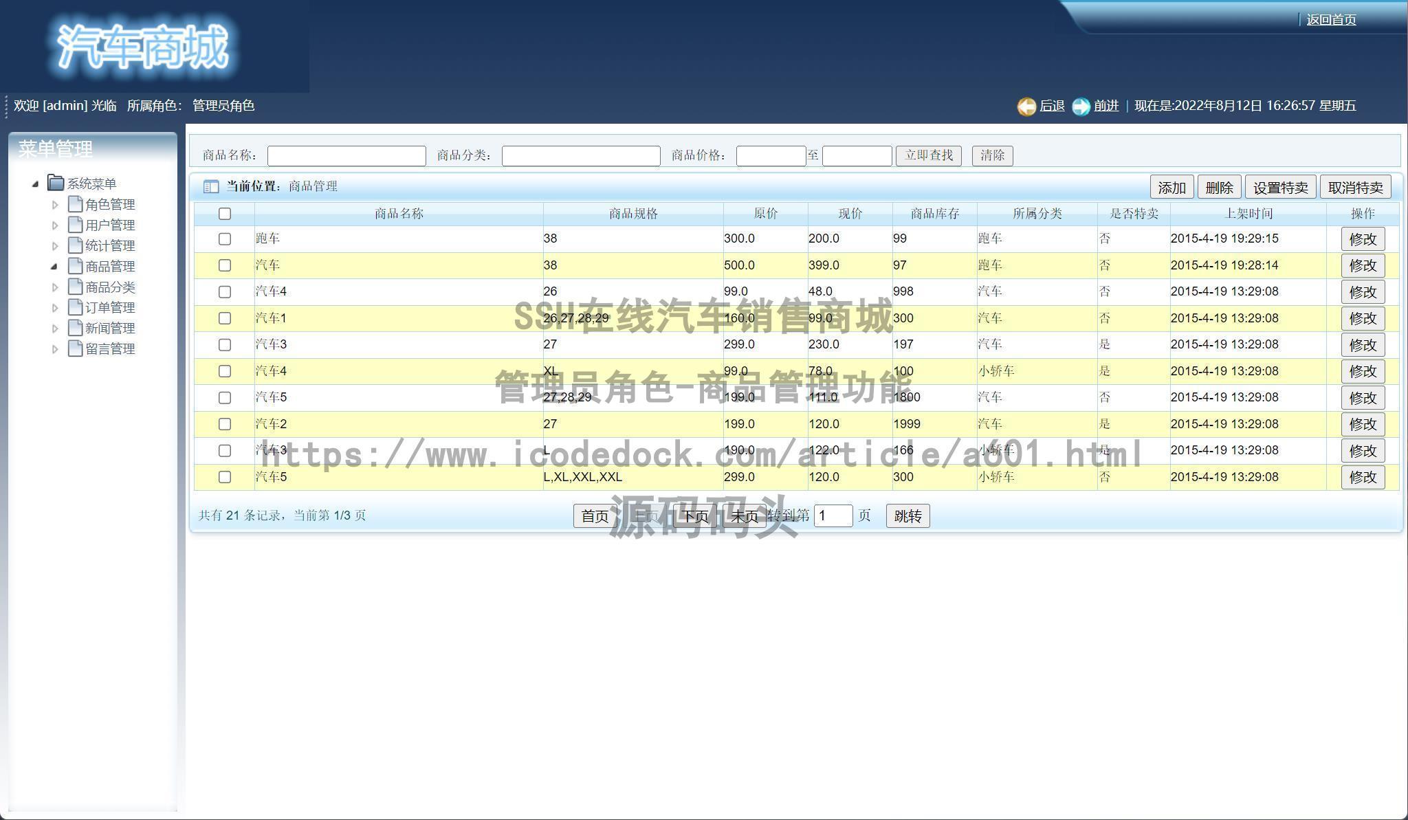Collapse the 系统菜单 tree node
The image size is (1408, 820).
tap(36, 184)
